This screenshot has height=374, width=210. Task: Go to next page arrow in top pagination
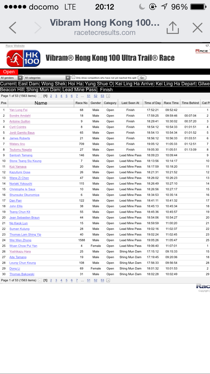coord(108,96)
